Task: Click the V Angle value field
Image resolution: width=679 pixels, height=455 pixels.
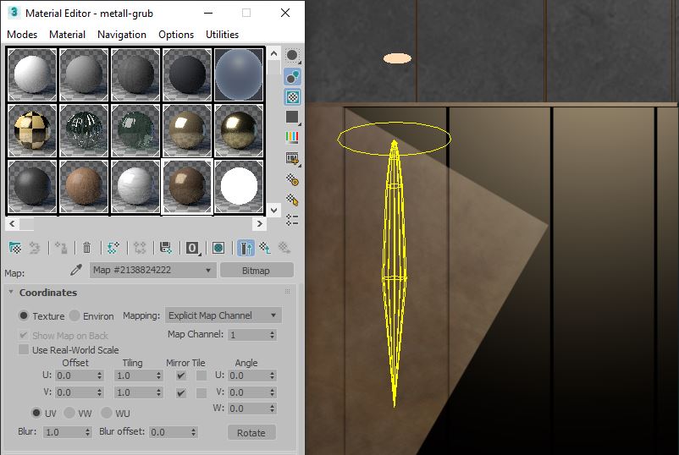Action: [x=248, y=392]
